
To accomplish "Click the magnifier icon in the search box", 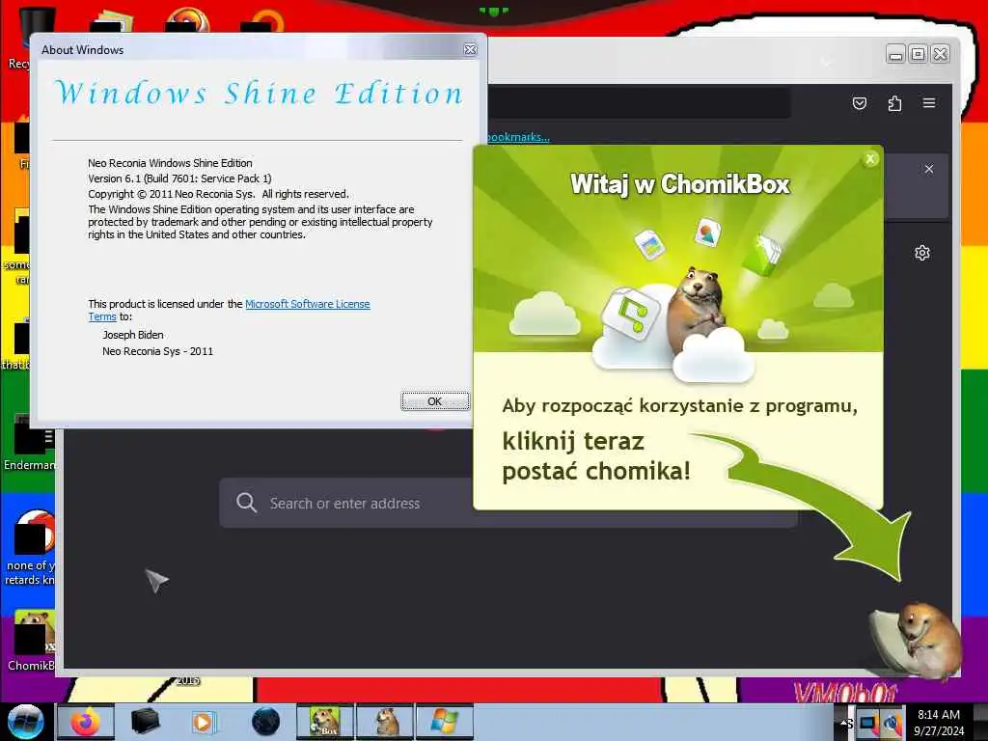I will click(246, 503).
